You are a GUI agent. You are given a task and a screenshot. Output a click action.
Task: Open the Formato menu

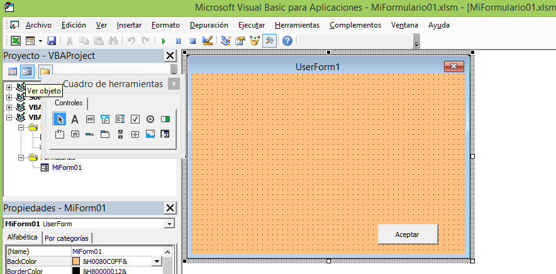[x=165, y=25]
